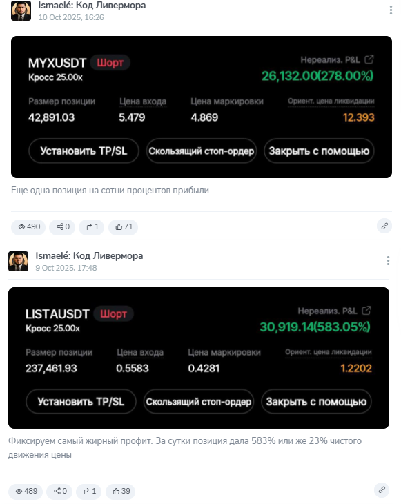
Task: Click the share count on the LISTAUSDT post
Action: coord(59,492)
